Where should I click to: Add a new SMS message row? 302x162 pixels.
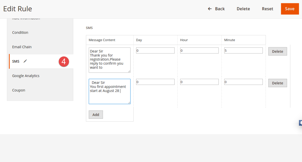click(96, 115)
